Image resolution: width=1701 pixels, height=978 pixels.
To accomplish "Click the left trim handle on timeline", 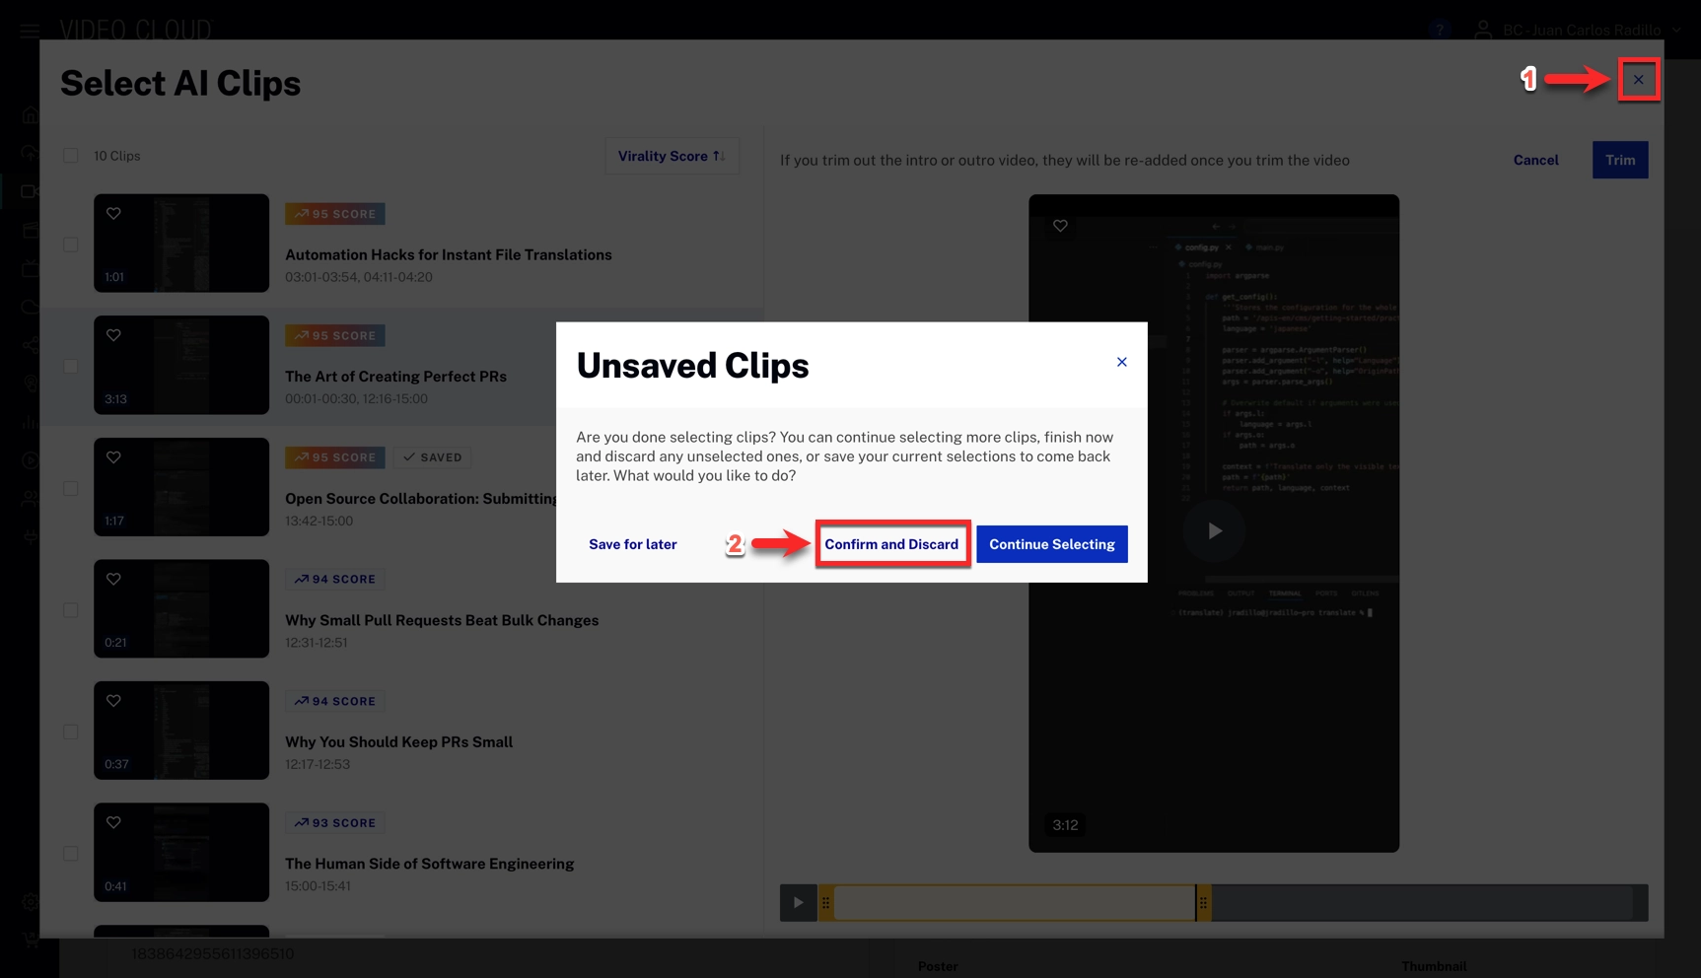I will coord(826,903).
